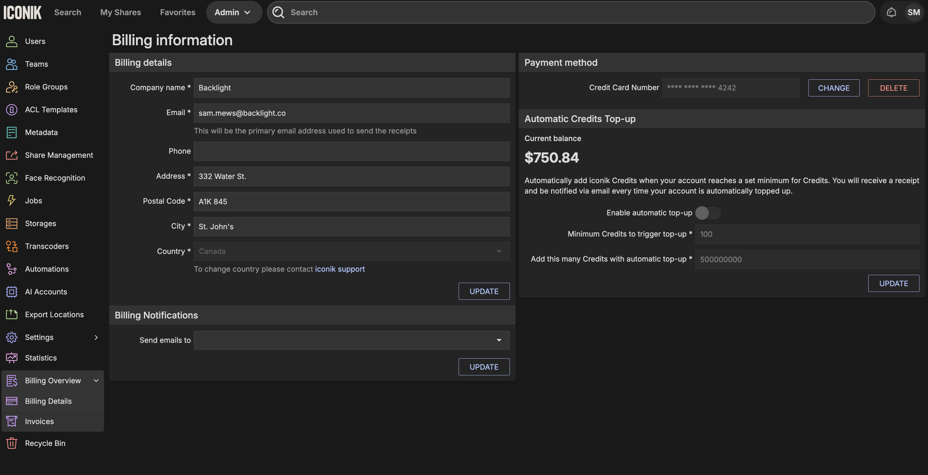928x475 pixels.
Task: Click the Jobs lightning bolt icon
Action: [11, 200]
